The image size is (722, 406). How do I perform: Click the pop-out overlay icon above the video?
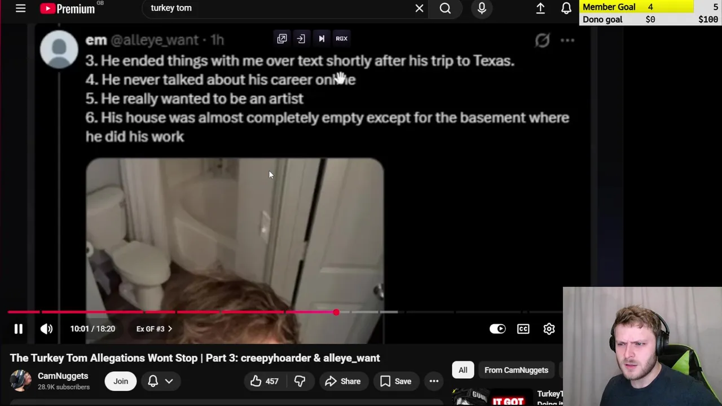pyautogui.click(x=281, y=38)
